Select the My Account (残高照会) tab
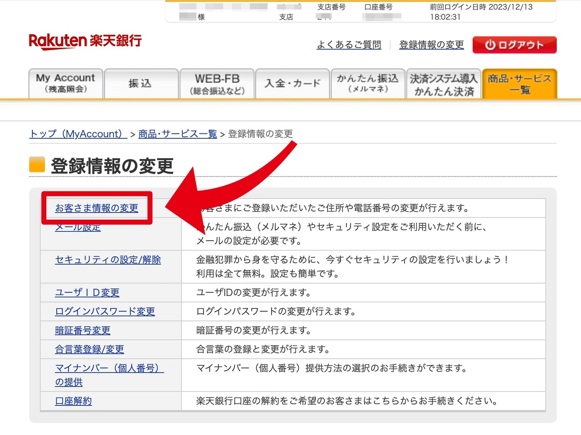Screen dimensions: 581x435 pos(66,83)
